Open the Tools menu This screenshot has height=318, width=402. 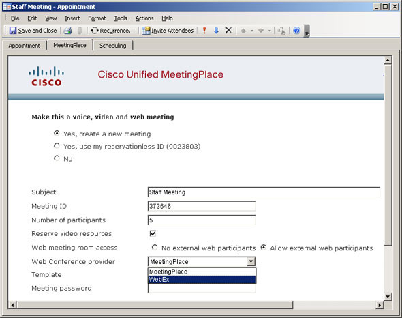point(121,18)
